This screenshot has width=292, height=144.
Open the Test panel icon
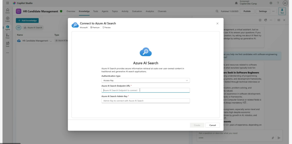tap(282, 11)
